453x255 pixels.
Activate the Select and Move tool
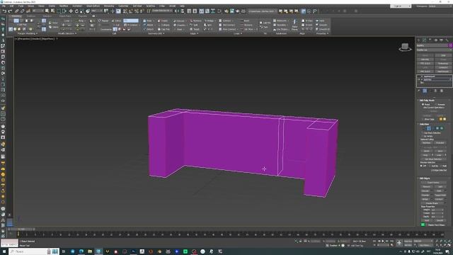click(71, 11)
